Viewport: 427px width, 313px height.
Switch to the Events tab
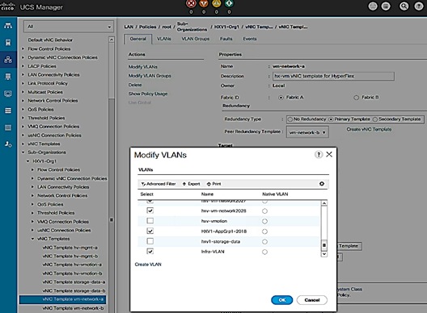pyautogui.click(x=250, y=39)
